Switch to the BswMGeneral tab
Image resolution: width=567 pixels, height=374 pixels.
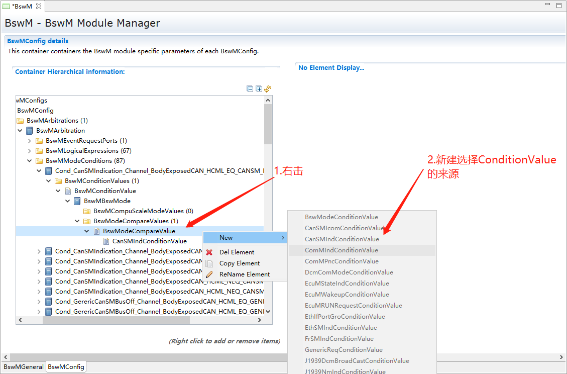click(x=23, y=367)
